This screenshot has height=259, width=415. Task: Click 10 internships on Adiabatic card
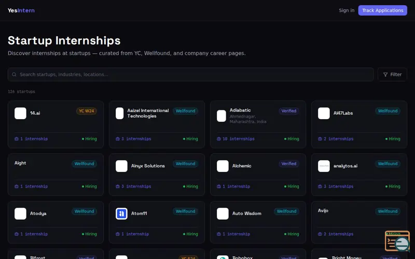(x=239, y=139)
